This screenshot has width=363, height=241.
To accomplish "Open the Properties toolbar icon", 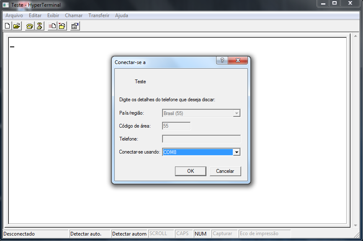I will [75, 26].
